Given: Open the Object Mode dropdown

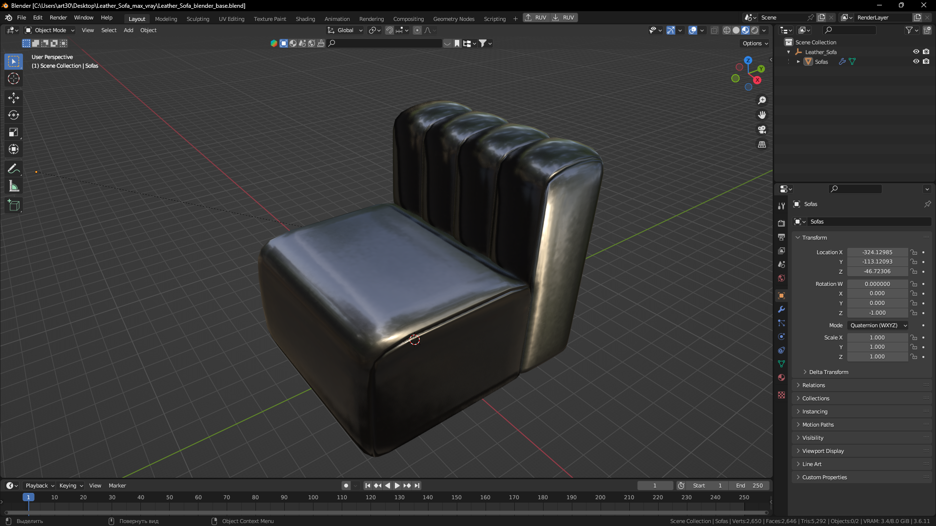Looking at the screenshot, I should pos(50,30).
